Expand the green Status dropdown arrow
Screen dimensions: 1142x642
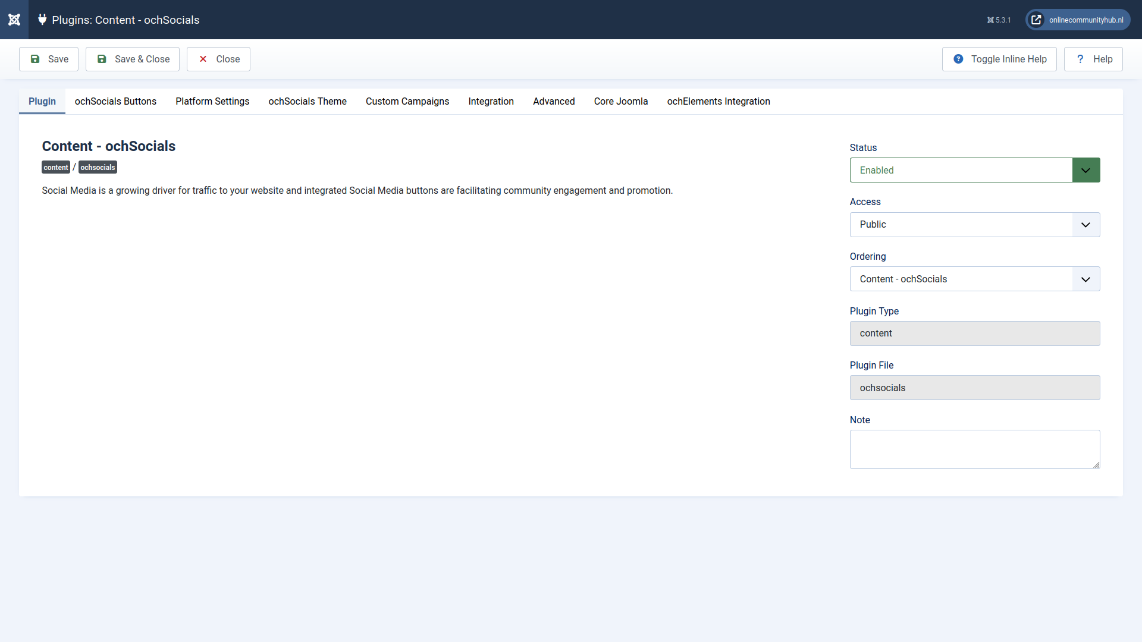1086,170
